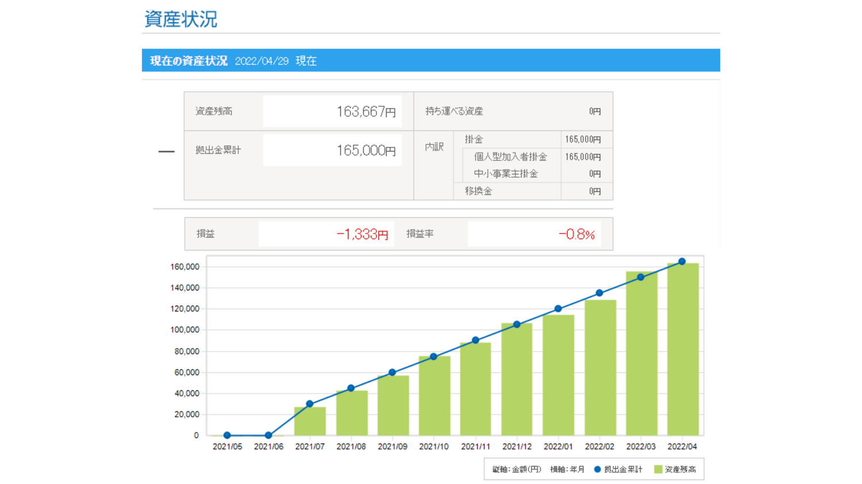Click the 縦軸:金額(円) legend text
862x484 pixels.
coord(517,470)
